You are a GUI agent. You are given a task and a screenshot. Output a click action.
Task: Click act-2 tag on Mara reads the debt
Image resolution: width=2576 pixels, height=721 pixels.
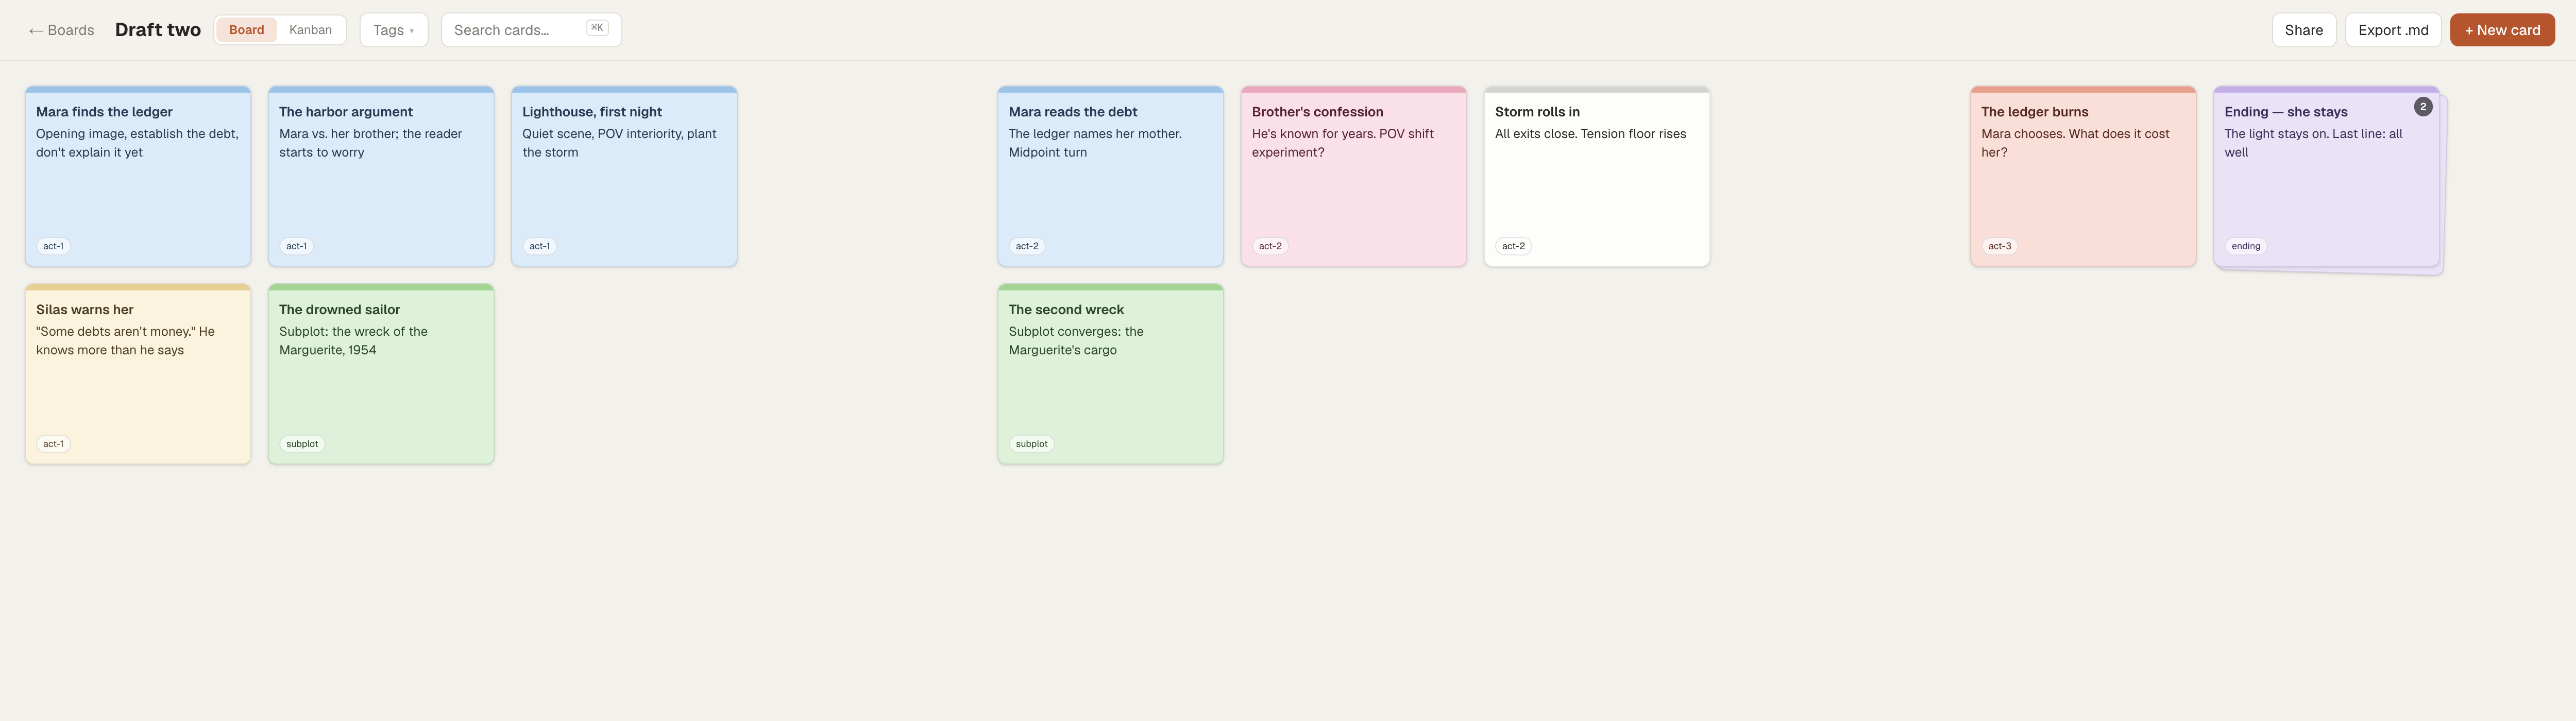[x=1026, y=246]
